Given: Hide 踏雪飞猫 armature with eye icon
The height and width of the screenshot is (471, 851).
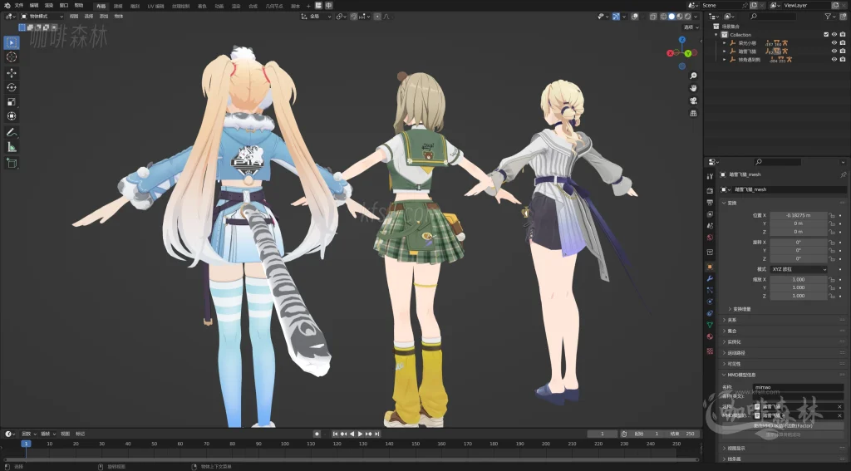Looking at the screenshot, I should (834, 51).
